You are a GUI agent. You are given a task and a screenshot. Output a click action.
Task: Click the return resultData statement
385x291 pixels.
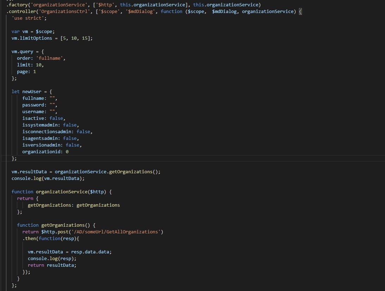pos(52,265)
